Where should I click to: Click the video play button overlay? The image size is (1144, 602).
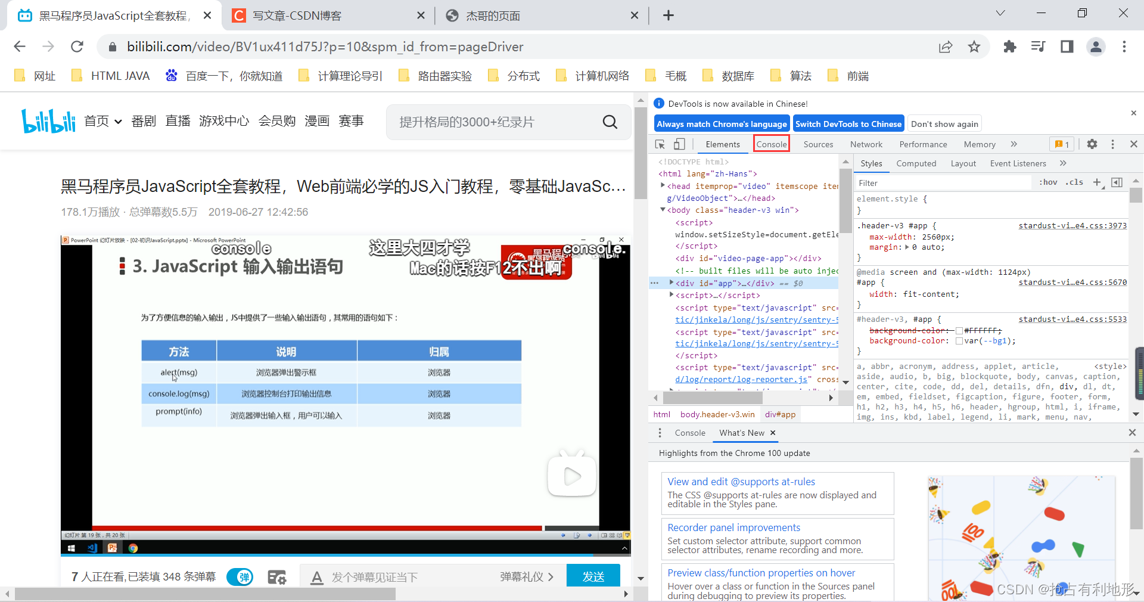[572, 476]
